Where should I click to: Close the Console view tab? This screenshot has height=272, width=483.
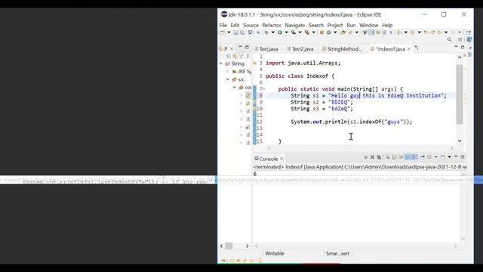281,159
